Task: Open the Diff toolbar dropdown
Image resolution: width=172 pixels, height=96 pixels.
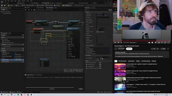Action: coord(17,5)
